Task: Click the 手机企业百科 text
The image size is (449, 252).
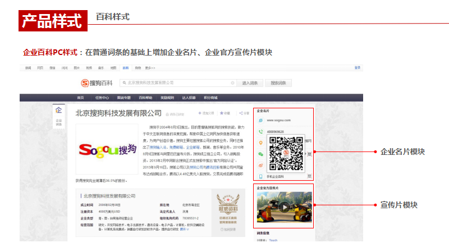Action: 275,177
